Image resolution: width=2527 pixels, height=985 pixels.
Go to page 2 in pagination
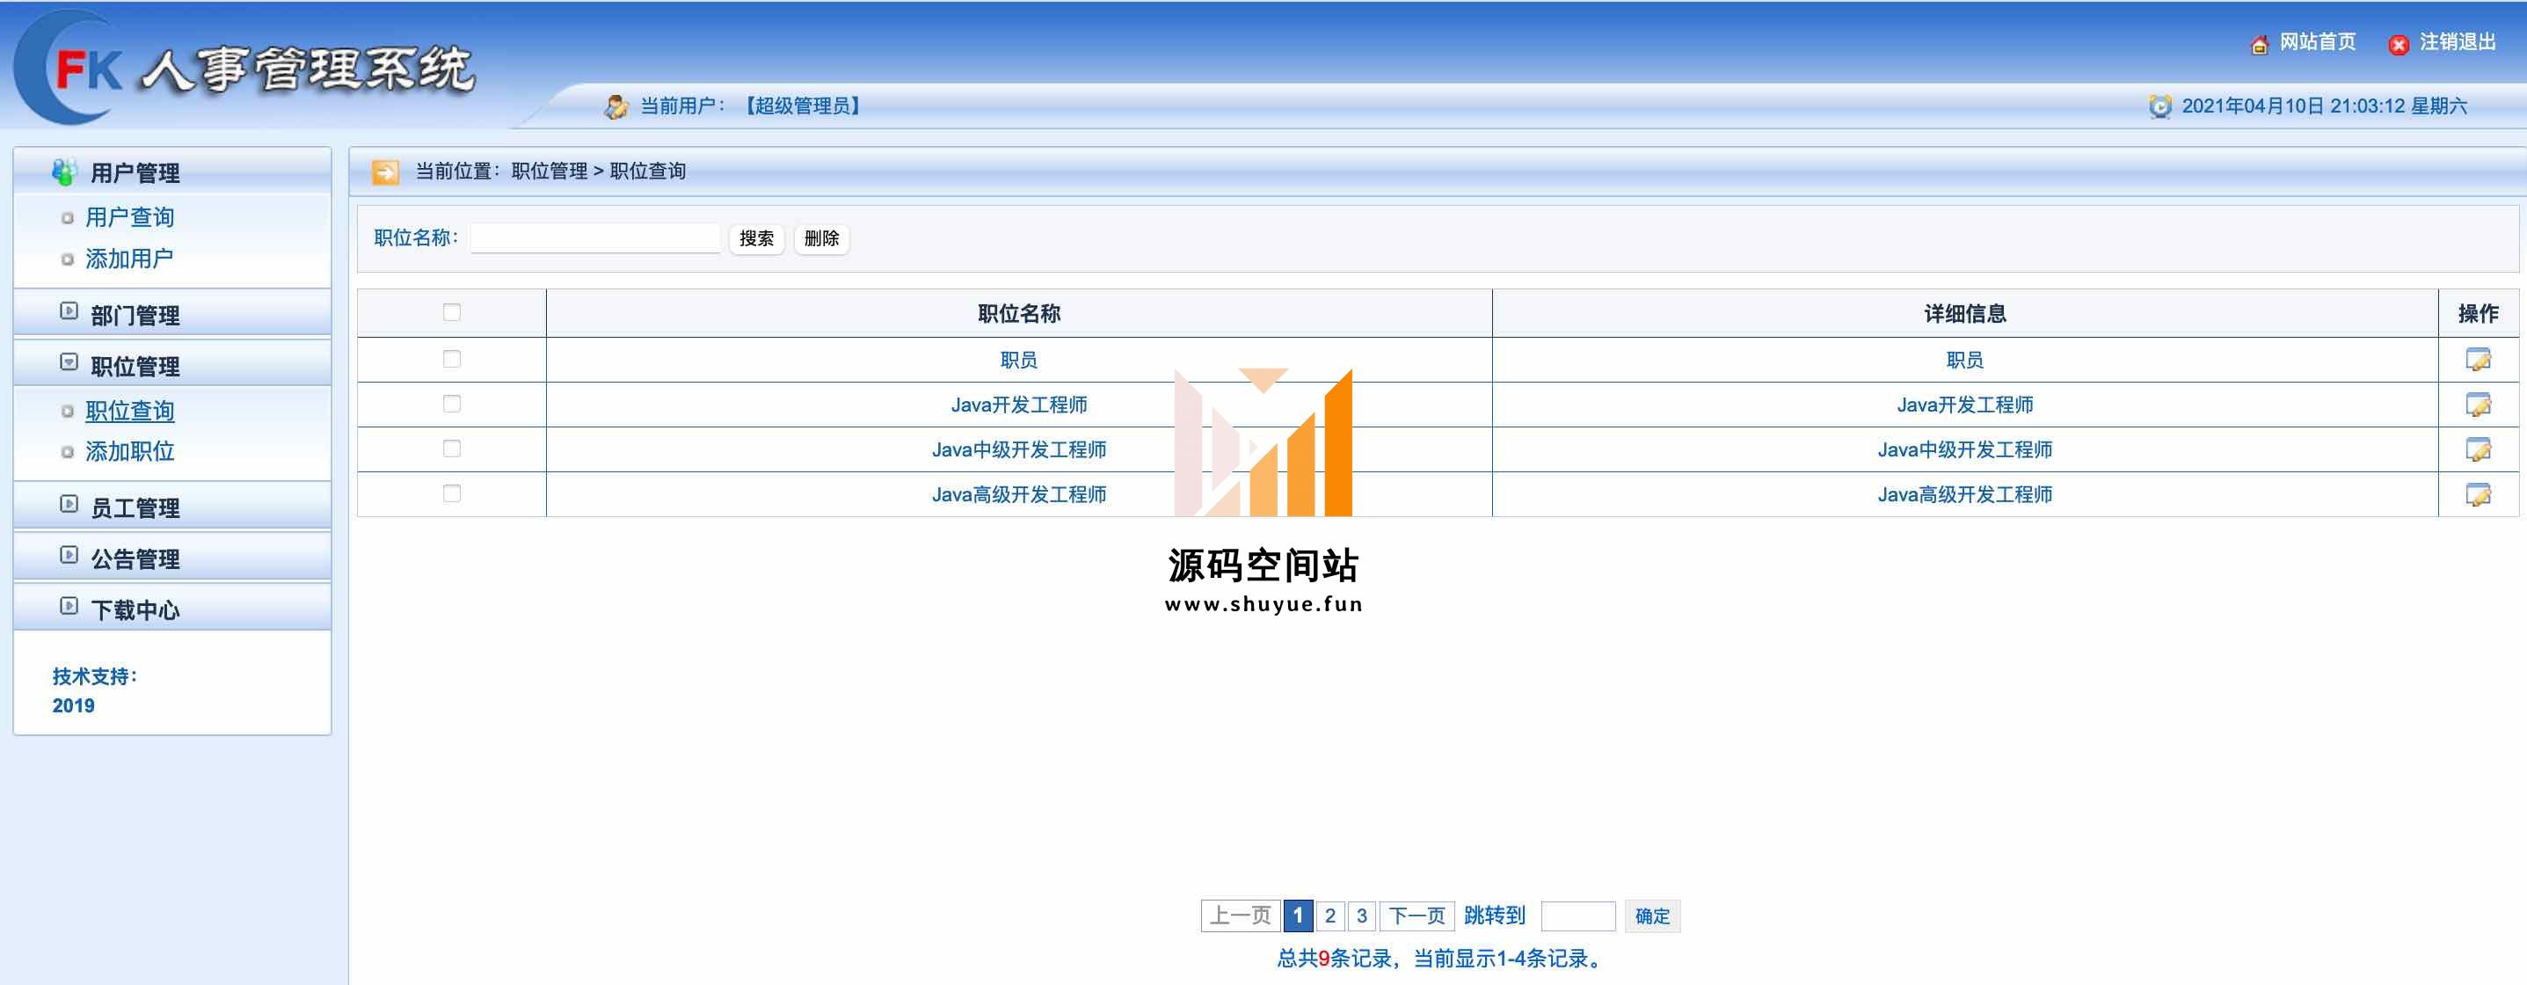pos(1330,916)
